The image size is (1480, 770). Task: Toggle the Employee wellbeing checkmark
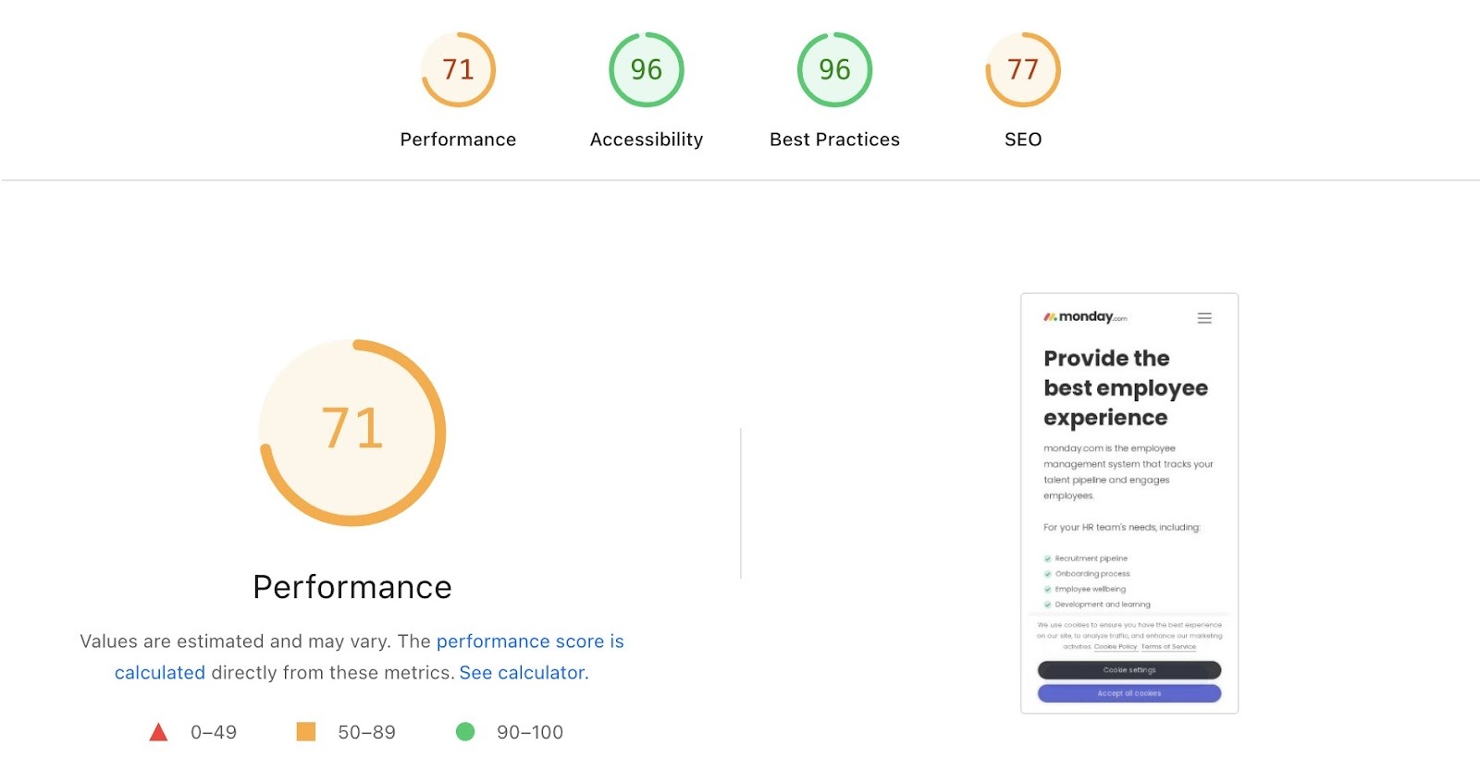pos(1046,589)
